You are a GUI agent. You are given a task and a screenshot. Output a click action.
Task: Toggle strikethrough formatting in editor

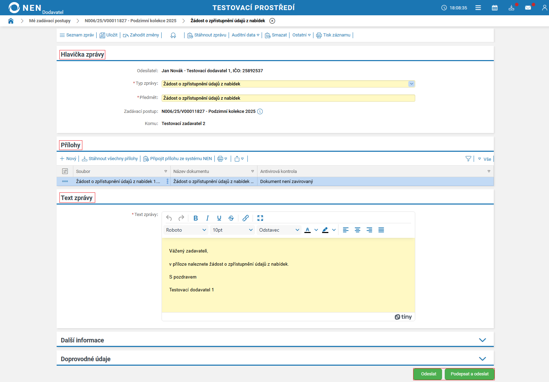(231, 218)
